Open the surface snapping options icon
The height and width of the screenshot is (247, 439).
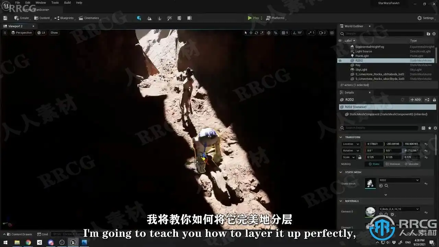(276, 33)
